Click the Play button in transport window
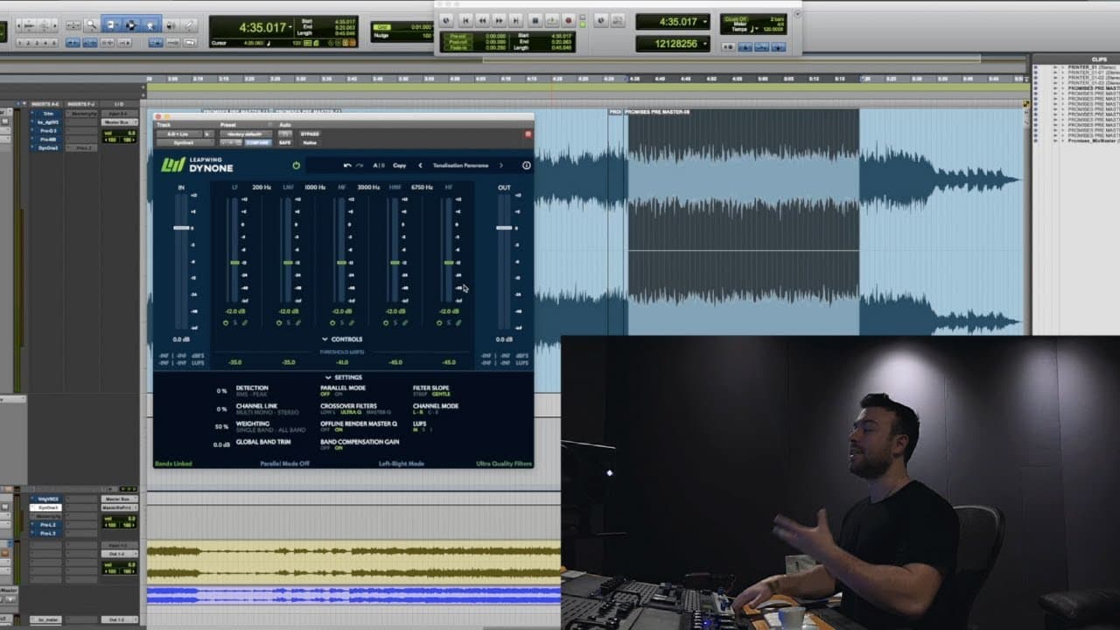Image resolution: width=1120 pixels, height=630 pixels. click(552, 19)
